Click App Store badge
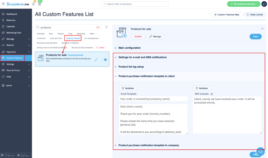The image size is (268, 158). [23, 155]
